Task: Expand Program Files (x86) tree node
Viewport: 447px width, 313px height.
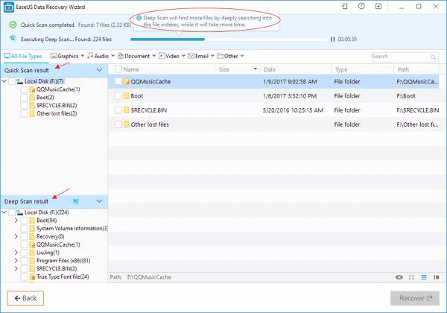Action: tap(16, 261)
